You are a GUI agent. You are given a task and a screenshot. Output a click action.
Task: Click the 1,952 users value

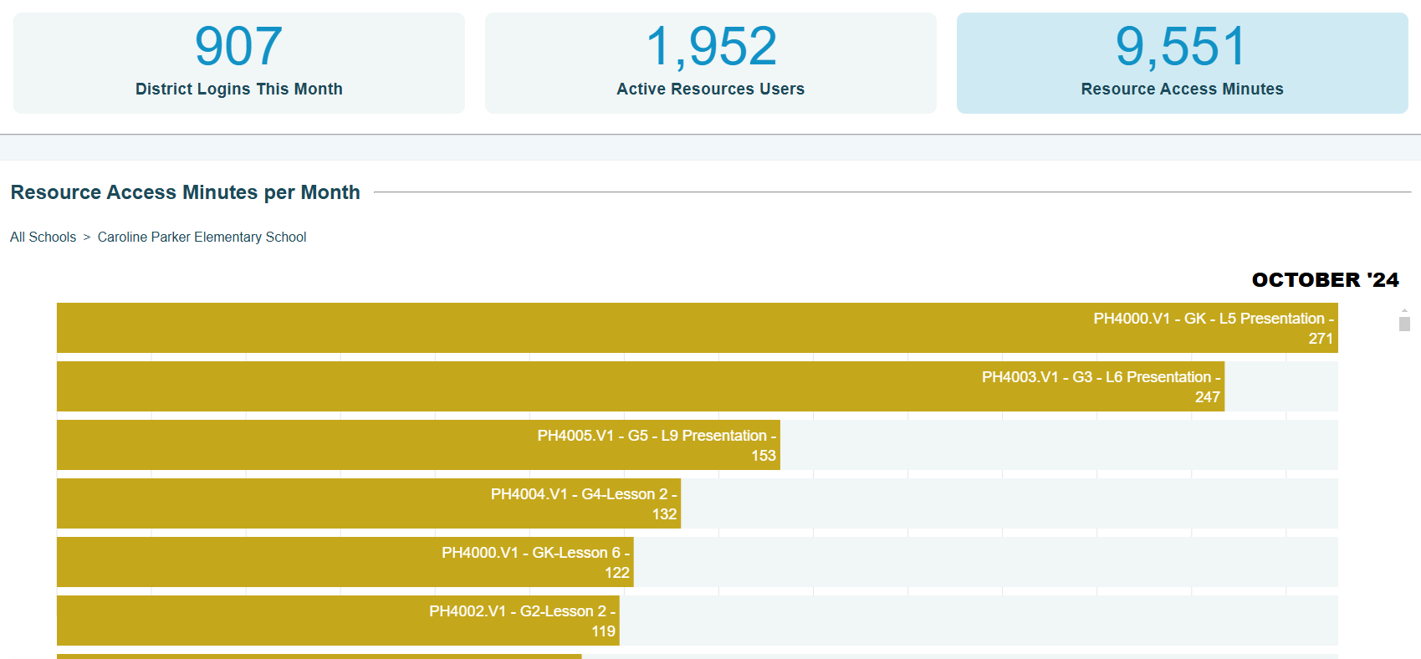pos(711,46)
